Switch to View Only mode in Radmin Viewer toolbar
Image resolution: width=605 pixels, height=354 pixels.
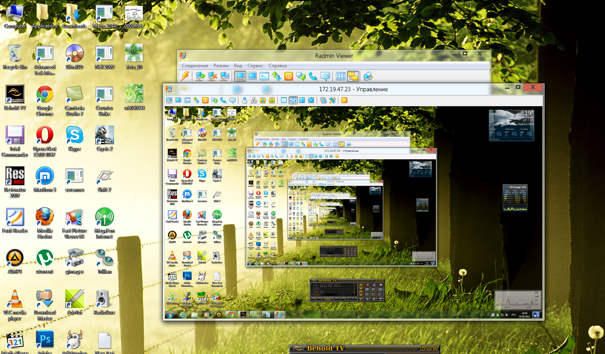coord(252,76)
